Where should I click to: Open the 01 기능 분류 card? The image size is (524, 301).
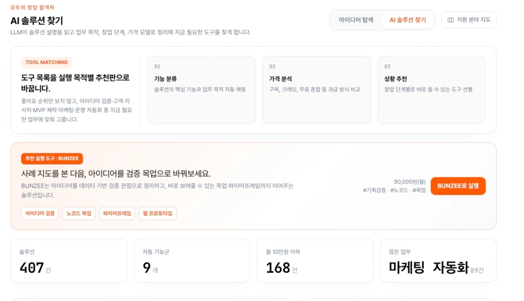coord(201,90)
